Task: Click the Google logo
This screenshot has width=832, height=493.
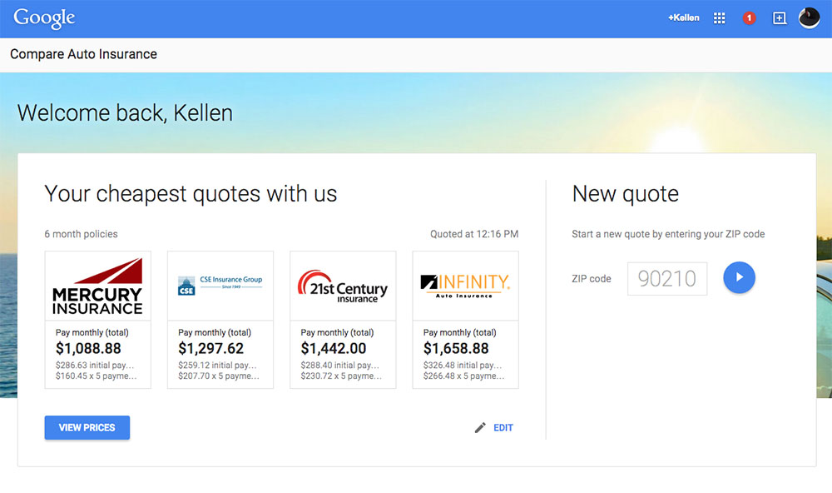Action: pos(44,18)
